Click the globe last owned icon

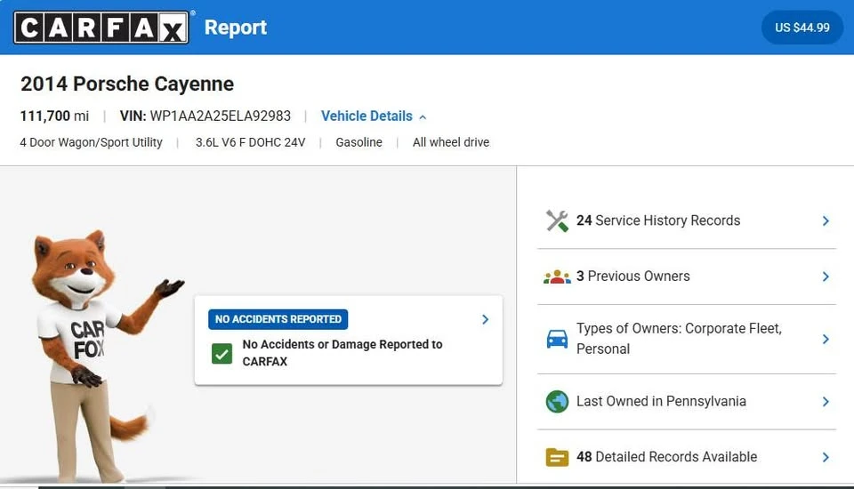point(557,401)
